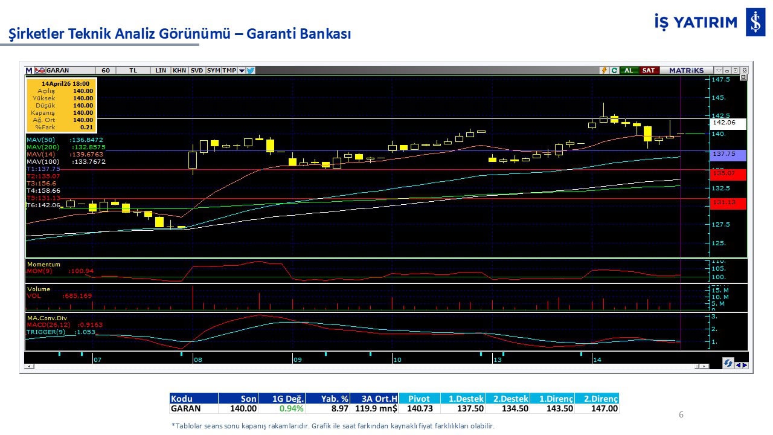The height and width of the screenshot is (435, 773).
Task: Select the SYM toolbar item
Action: 213,71
